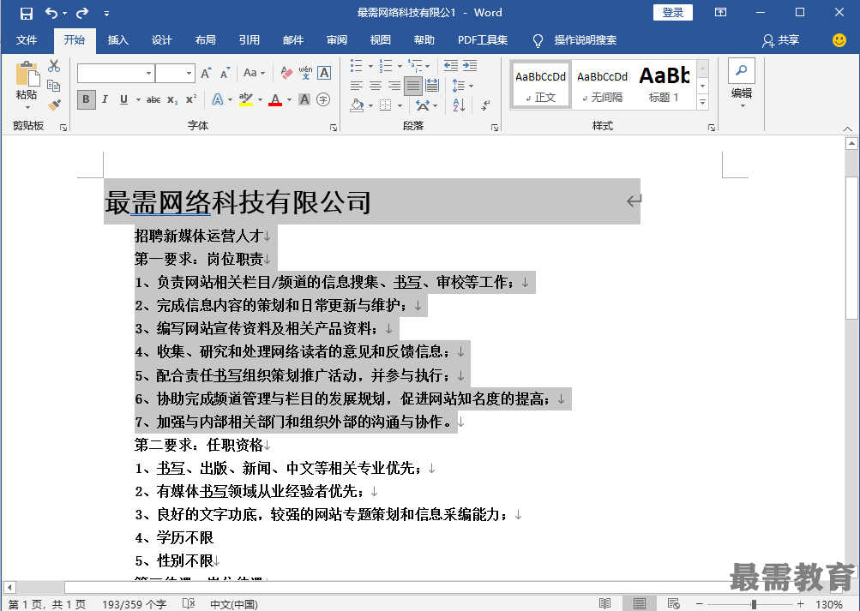
Task: Apply character shading icon
Action: coord(304,99)
